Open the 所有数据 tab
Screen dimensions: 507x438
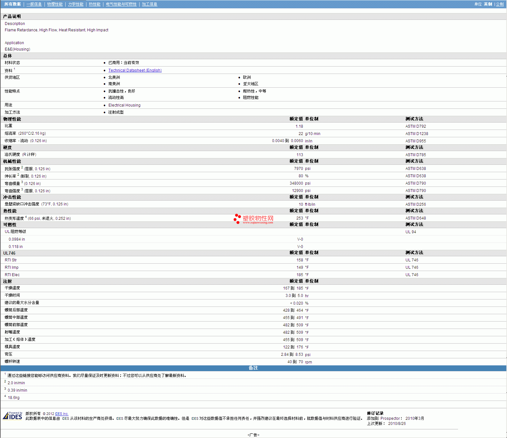[12, 4]
